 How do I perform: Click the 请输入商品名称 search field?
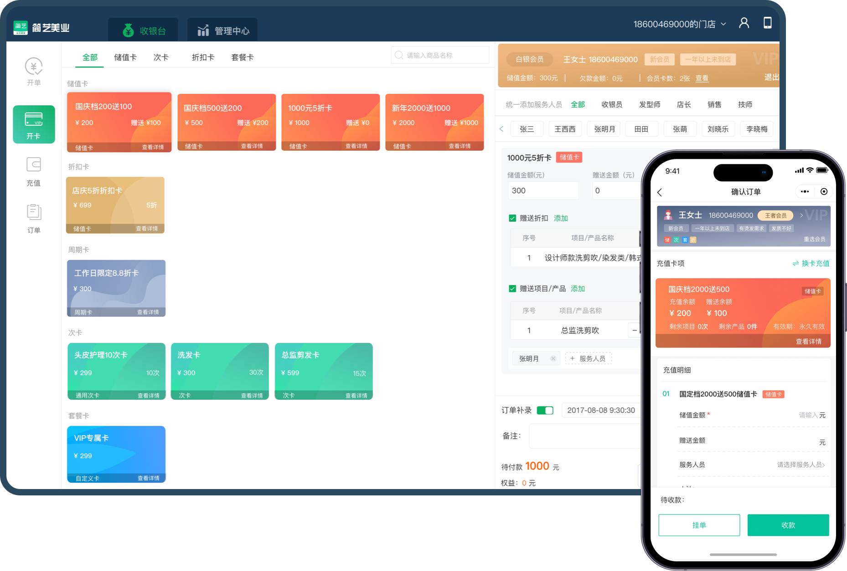click(440, 55)
